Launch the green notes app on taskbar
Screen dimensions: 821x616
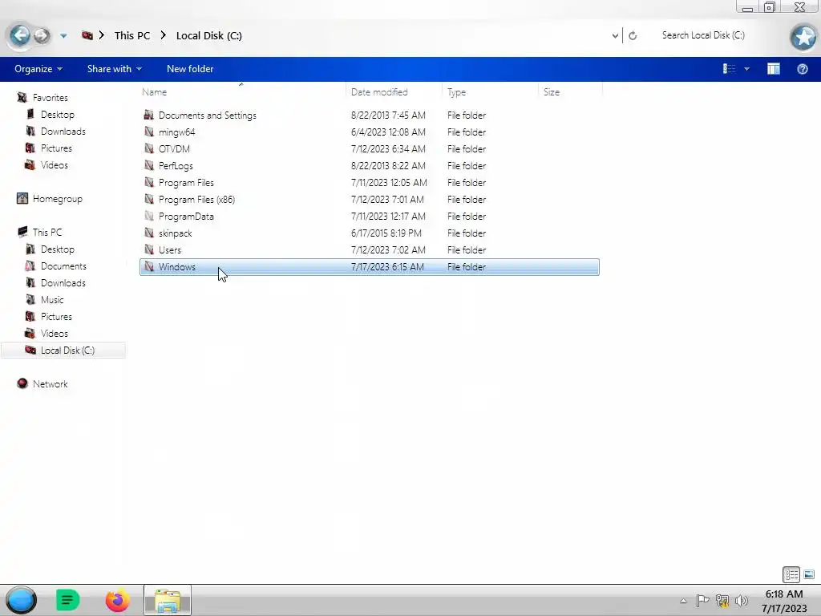coord(67,600)
